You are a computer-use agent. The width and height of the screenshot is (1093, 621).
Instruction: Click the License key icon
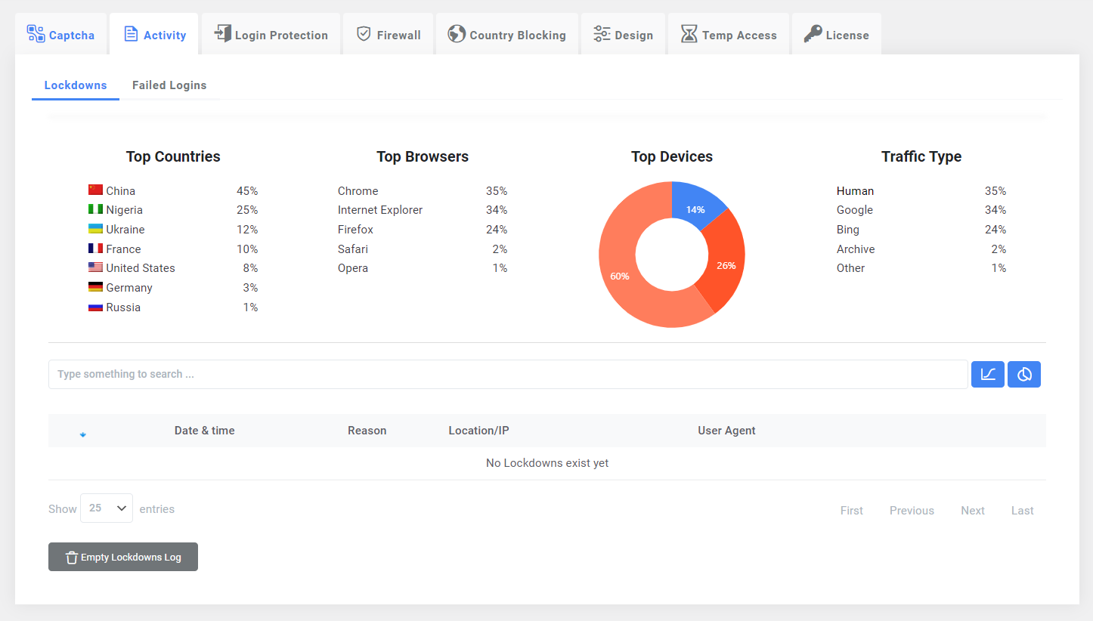[x=813, y=34]
